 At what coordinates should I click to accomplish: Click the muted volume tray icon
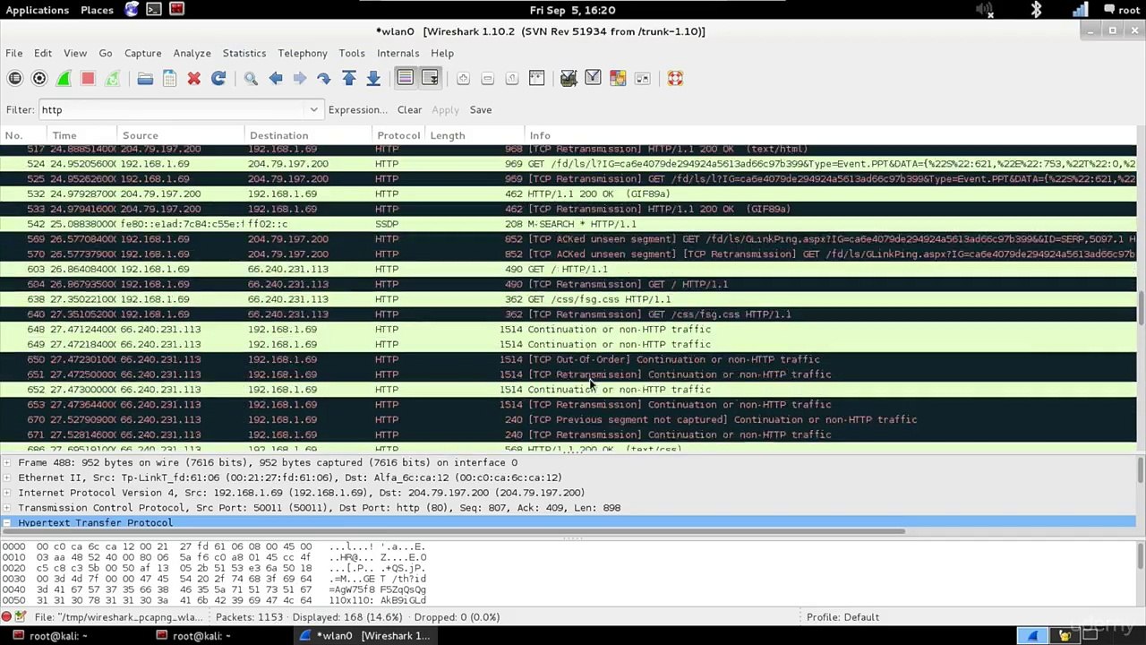point(985,10)
